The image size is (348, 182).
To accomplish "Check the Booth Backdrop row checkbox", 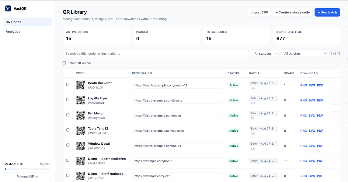I will [68, 84].
